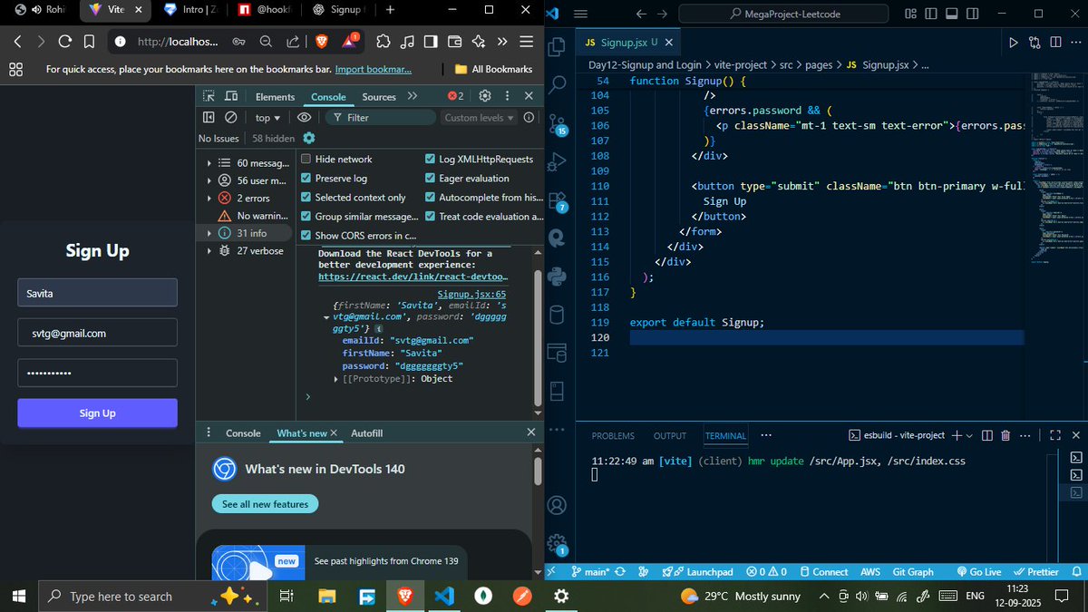Switch to the OUTPUT tab in VS Code panel
The height and width of the screenshot is (612, 1088).
pyautogui.click(x=670, y=435)
